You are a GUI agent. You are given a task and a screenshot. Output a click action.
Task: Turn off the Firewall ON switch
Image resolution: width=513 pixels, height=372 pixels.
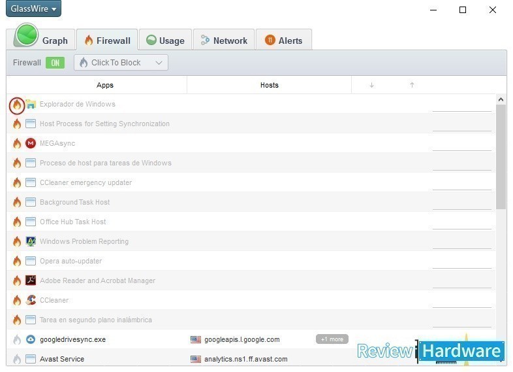click(55, 63)
